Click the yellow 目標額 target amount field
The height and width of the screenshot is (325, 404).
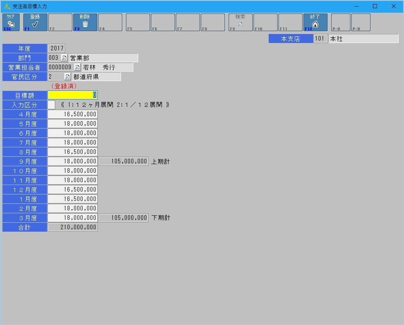tap(72, 95)
